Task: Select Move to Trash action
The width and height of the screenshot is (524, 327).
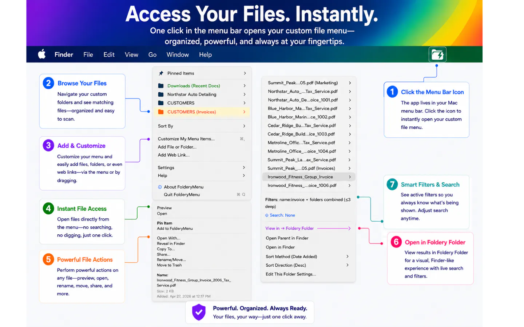Action: 169,265
